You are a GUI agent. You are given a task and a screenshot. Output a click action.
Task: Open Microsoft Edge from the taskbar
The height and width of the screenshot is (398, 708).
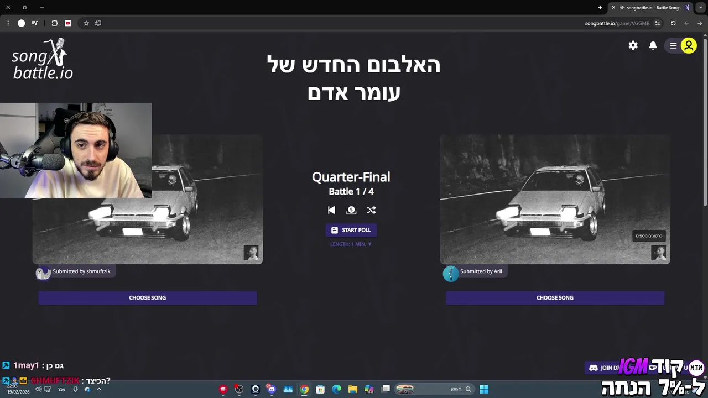coord(337,389)
